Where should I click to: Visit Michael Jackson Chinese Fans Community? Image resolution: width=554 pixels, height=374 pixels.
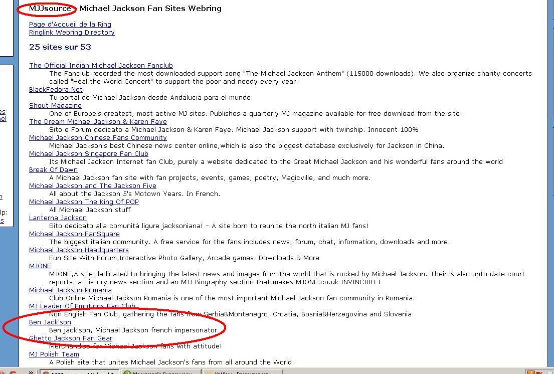[98, 138]
